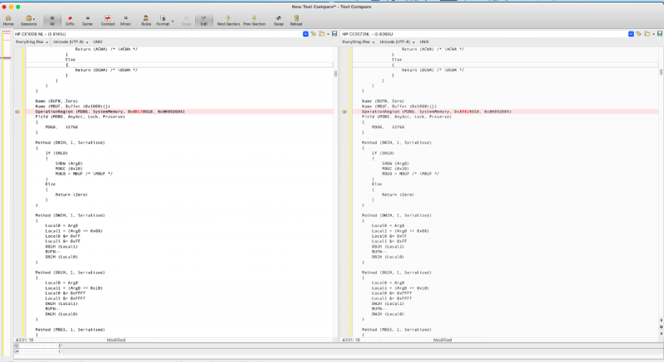Reload the compared files
This screenshot has height=362, width=664.
(x=298, y=20)
